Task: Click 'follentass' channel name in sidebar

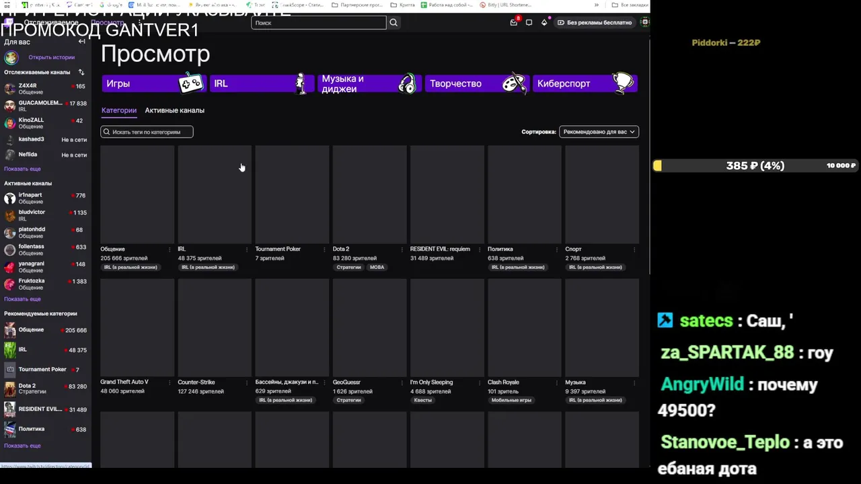Action: (x=31, y=247)
